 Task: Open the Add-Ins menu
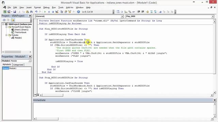pyautogui.click(x=69, y=7)
